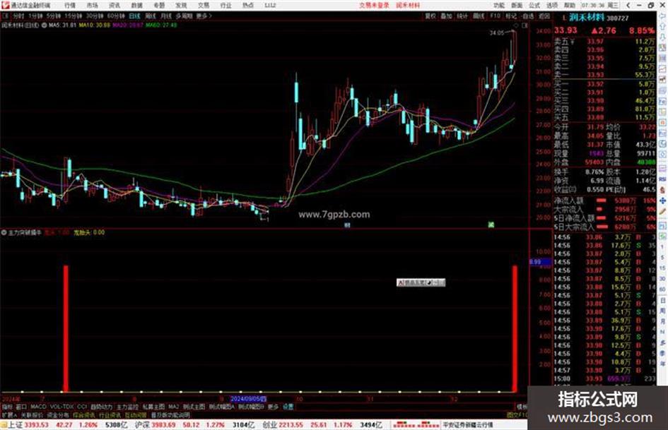Image resolution: width=668 pixels, height=430 pixels.
Task: Click the blue four-way move icon in sidebar
Action: [x=663, y=200]
